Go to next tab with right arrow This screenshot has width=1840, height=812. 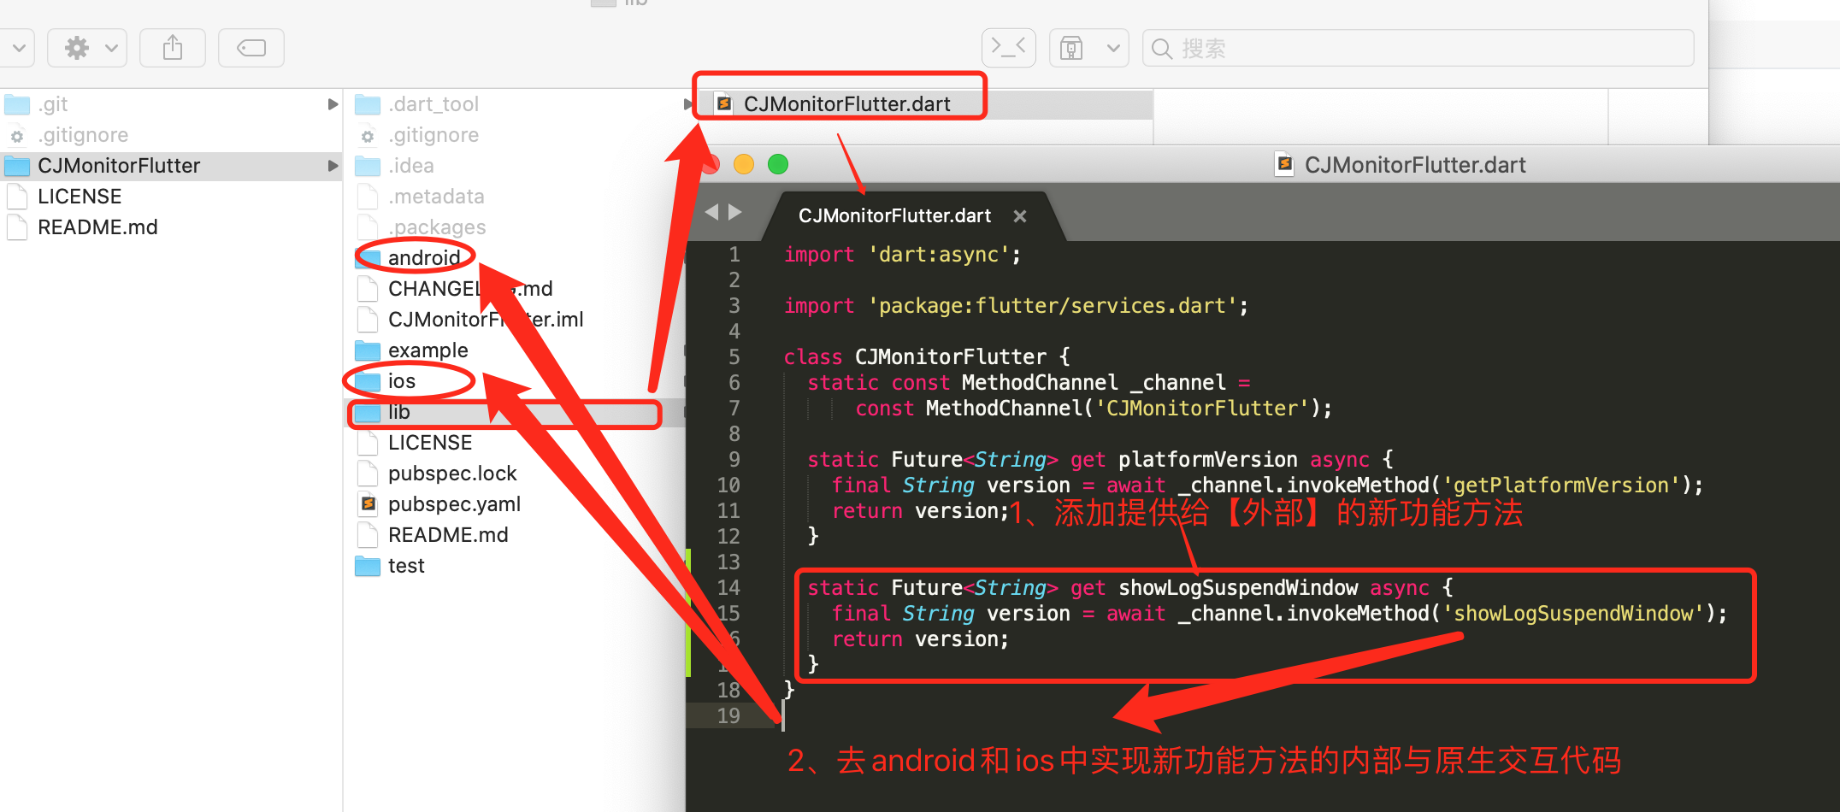click(x=735, y=212)
